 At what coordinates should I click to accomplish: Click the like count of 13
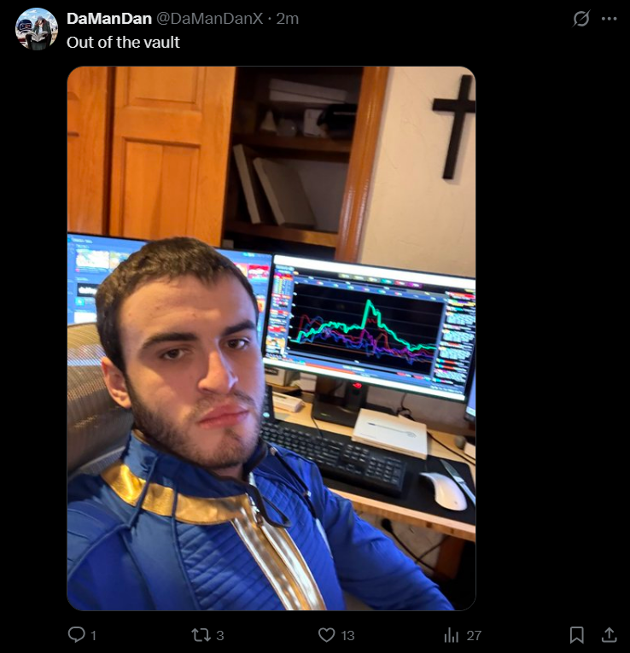[x=347, y=636]
